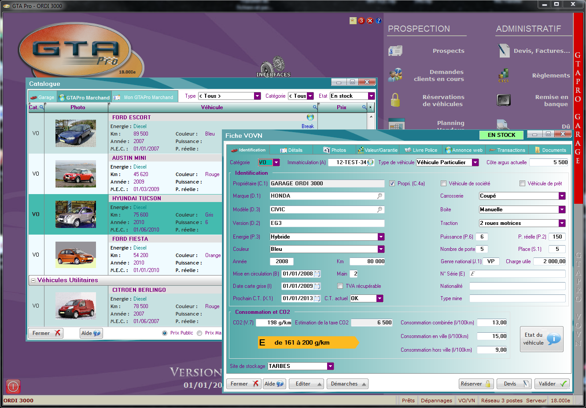
Task: Click the Valider button
Action: click(552, 384)
